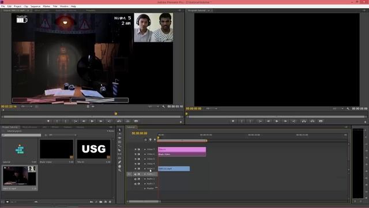Screen dimensions: 369x208
Task: Select the Slip tool
Action: pyautogui.click(x=119, y=154)
